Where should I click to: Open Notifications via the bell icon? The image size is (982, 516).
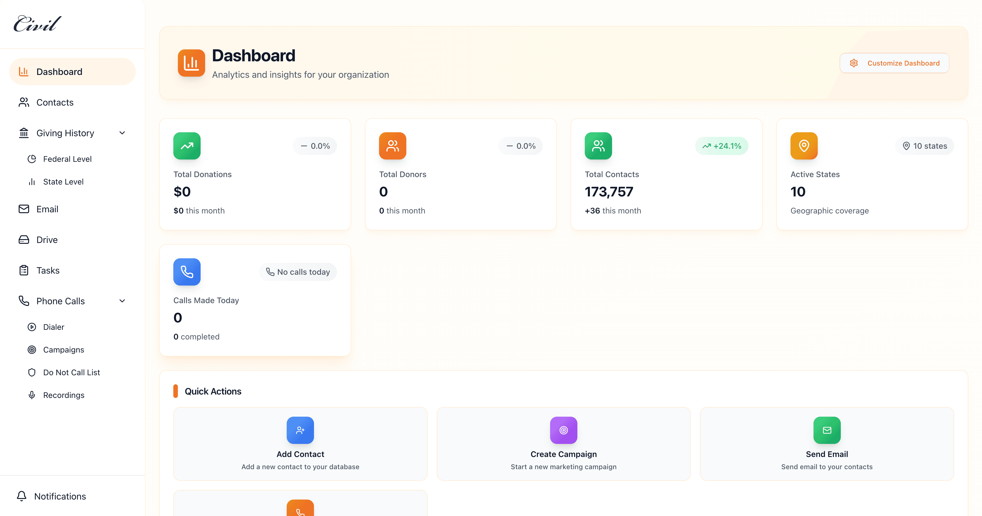22,496
